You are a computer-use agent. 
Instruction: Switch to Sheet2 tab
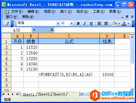(x=44, y=94)
